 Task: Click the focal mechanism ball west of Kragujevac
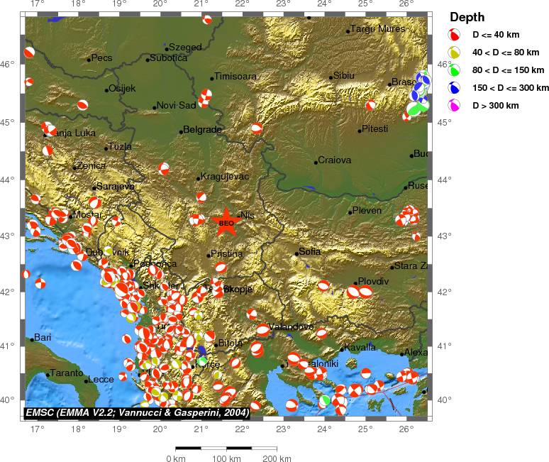(x=164, y=168)
